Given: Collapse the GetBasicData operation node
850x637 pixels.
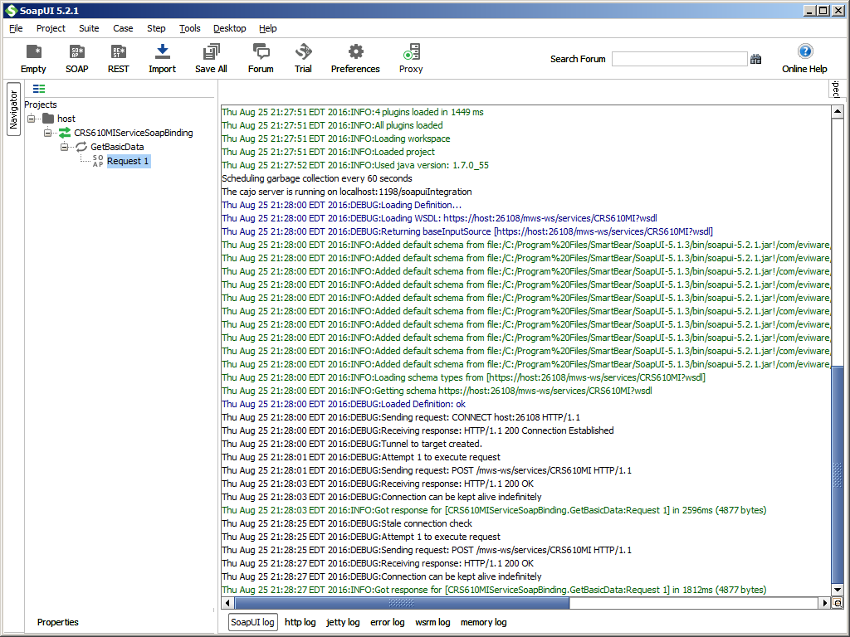Looking at the screenshot, I should click(65, 147).
